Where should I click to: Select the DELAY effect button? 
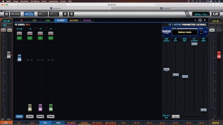(x=30, y=117)
